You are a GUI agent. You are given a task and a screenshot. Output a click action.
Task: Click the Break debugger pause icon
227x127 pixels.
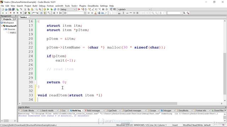pos(103,10)
